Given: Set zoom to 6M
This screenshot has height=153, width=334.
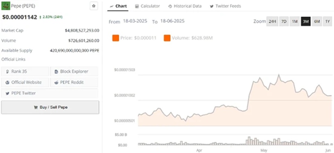Looking at the screenshot, I should (317, 21).
